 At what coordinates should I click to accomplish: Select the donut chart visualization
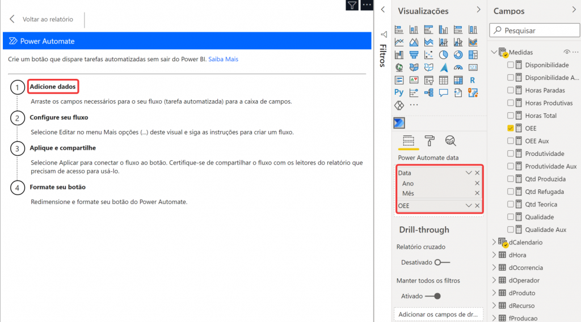coord(458,55)
